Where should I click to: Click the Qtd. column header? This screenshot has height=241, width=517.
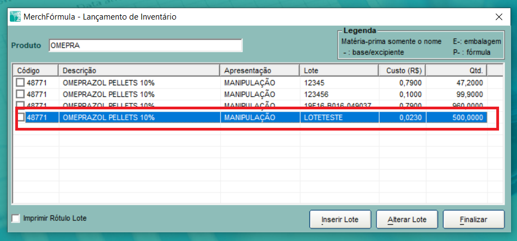point(456,71)
